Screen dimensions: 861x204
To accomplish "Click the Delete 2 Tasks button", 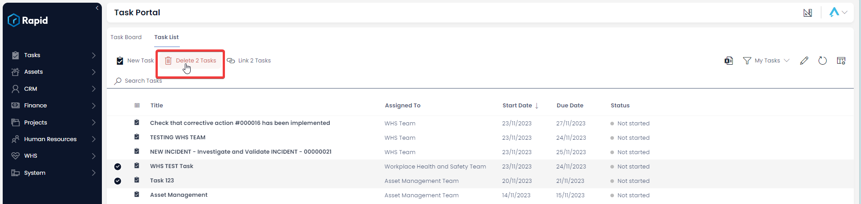I will click(x=191, y=61).
